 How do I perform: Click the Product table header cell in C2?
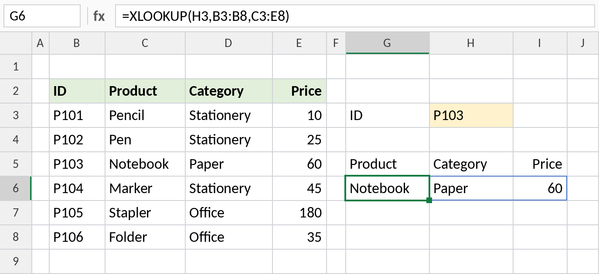pos(145,91)
